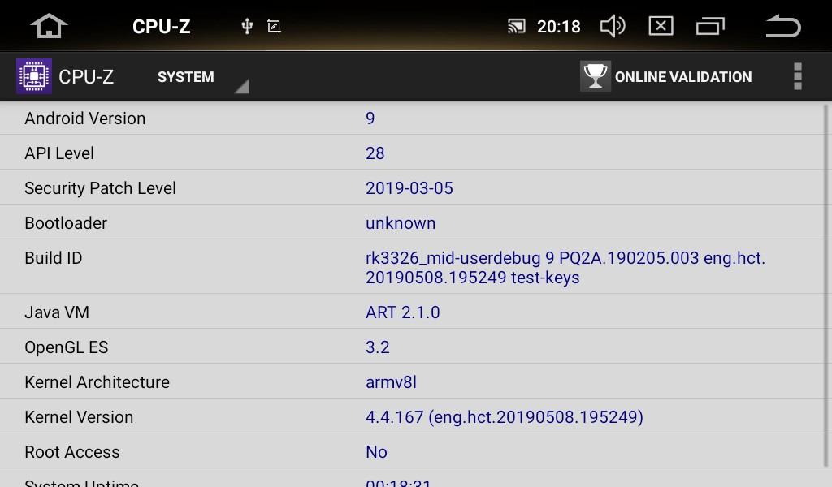Click the ONLINE VALIDATION button
Viewport: 832px width, 487px height.
666,76
